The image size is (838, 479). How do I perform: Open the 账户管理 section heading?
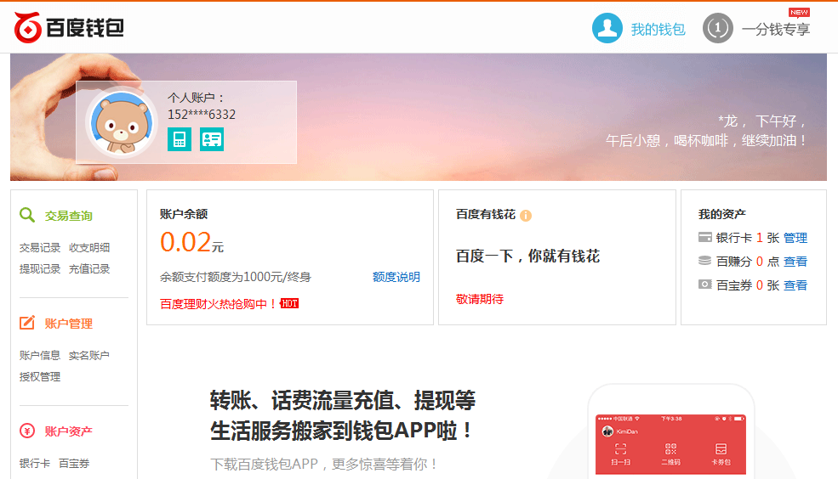[68, 324]
